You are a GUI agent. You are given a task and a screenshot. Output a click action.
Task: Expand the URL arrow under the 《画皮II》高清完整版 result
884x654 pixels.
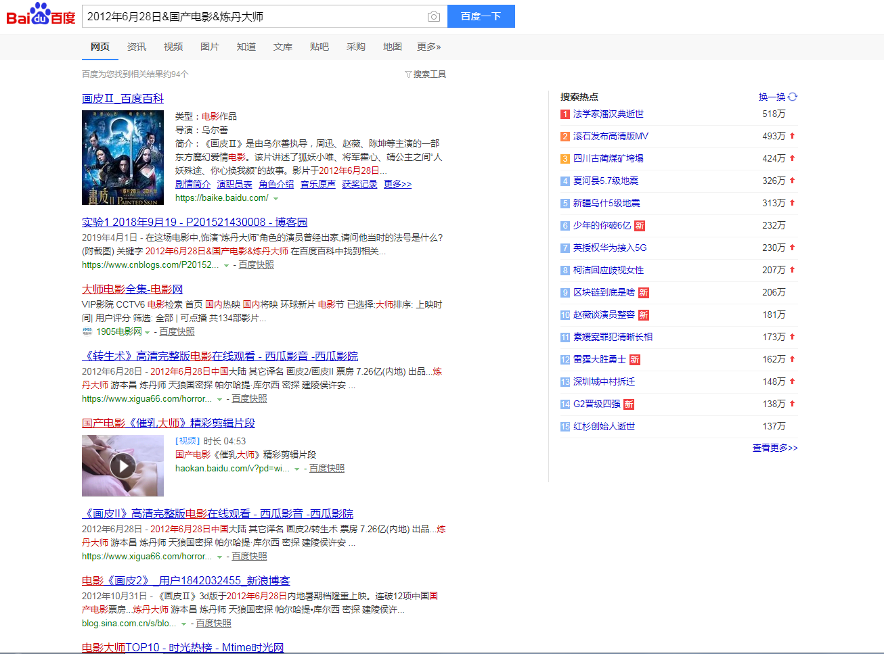220,557
